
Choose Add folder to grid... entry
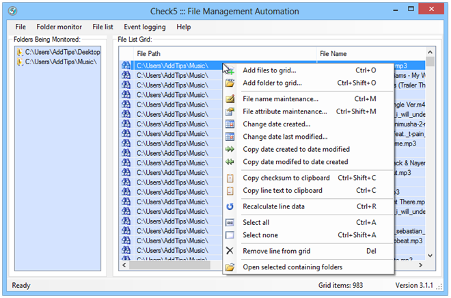click(308, 83)
